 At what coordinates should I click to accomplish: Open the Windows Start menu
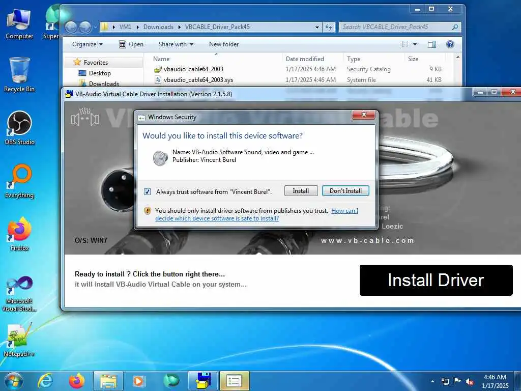13,381
